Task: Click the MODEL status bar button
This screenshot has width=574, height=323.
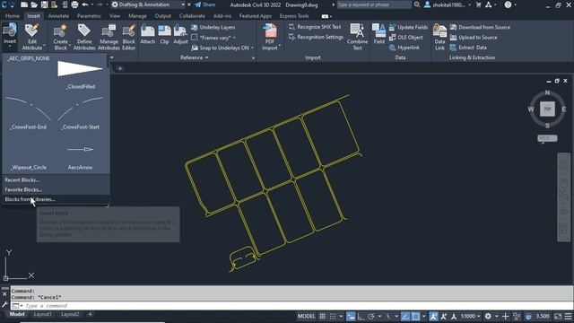Action: pos(307,316)
